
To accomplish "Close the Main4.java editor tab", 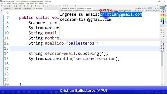I will click(43, 9).
